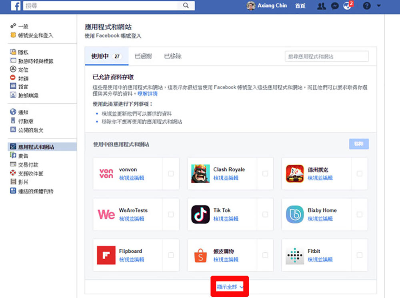Expand the 顯示全部 show-all list
The height and width of the screenshot is (298, 400).
point(230,287)
